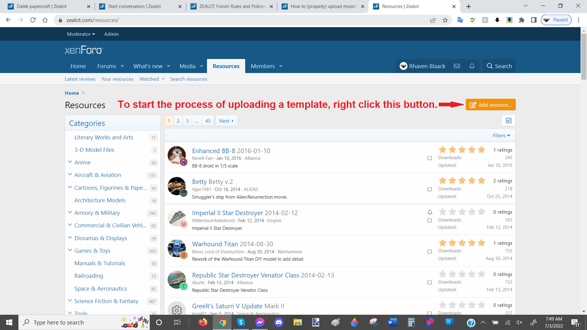Open Discord from the taskbar
Screen dimensions: 587x330
tap(279, 322)
